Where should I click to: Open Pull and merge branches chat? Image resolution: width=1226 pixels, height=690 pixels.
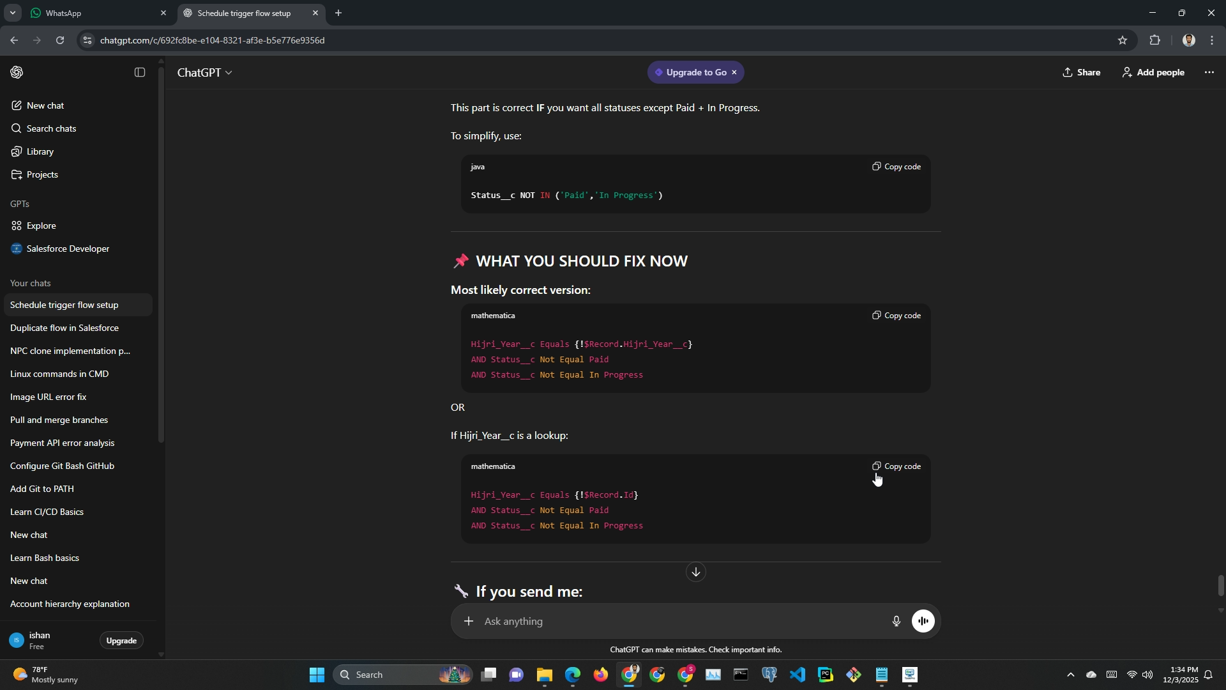[59, 420]
